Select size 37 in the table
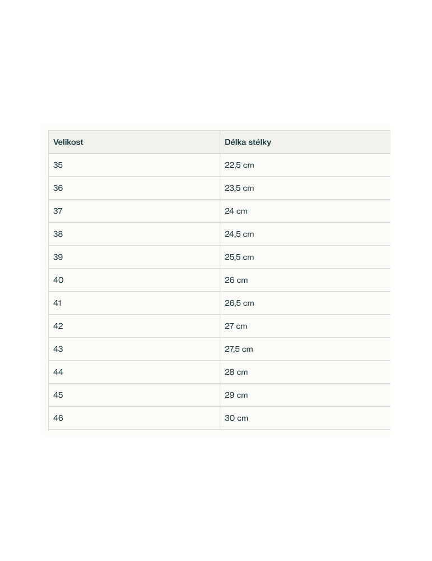432x561 pixels. click(58, 211)
